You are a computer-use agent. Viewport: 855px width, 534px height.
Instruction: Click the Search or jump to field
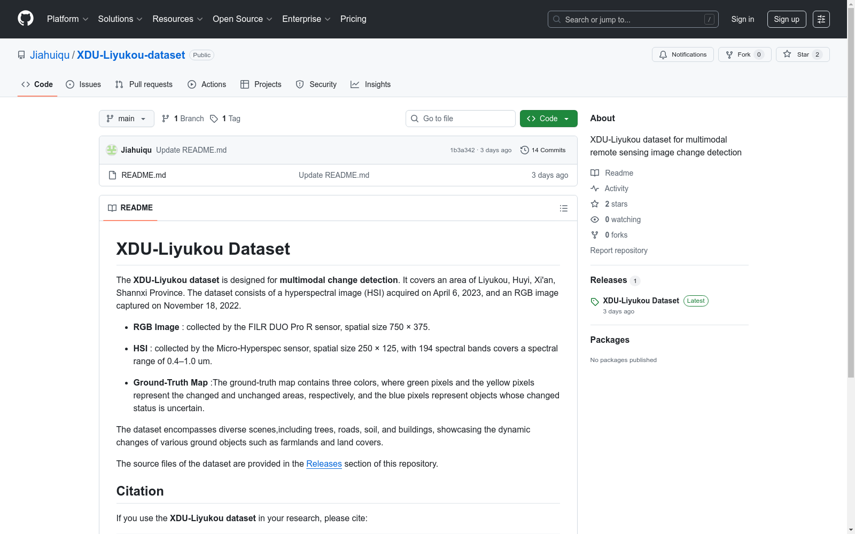coord(633,19)
